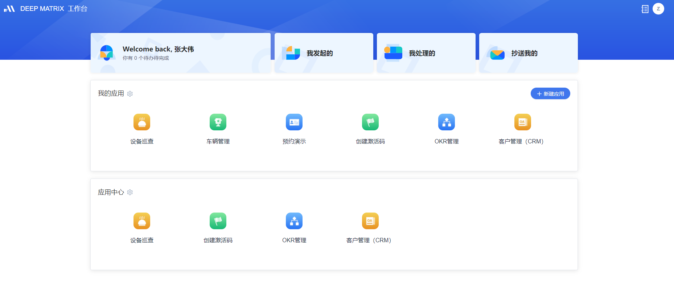
Task: Click the 你有 0 个待办待完成 text
Action: [146, 58]
